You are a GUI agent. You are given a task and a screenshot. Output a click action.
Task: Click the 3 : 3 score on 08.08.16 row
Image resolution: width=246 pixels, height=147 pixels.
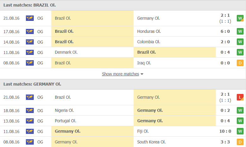click(x=225, y=142)
